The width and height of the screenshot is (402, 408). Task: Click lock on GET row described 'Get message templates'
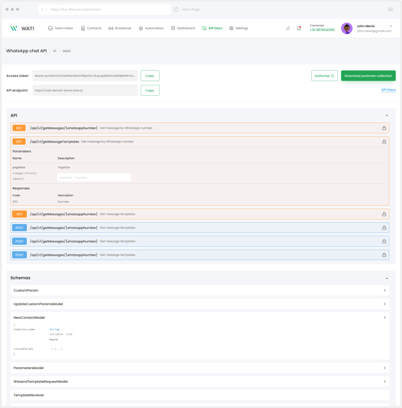point(384,214)
